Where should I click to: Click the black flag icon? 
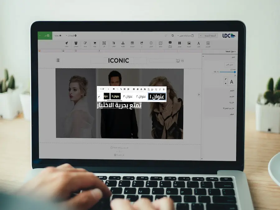point(114,89)
